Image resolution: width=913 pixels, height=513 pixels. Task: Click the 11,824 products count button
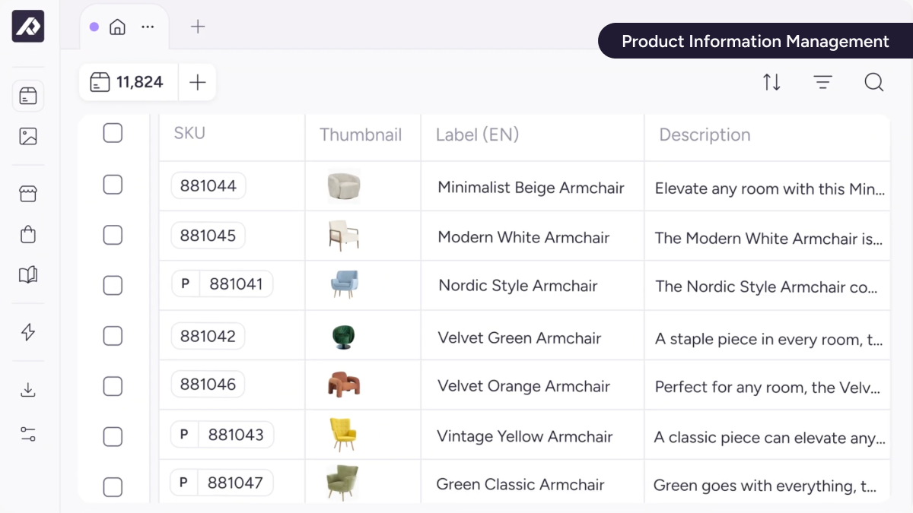[x=129, y=82]
